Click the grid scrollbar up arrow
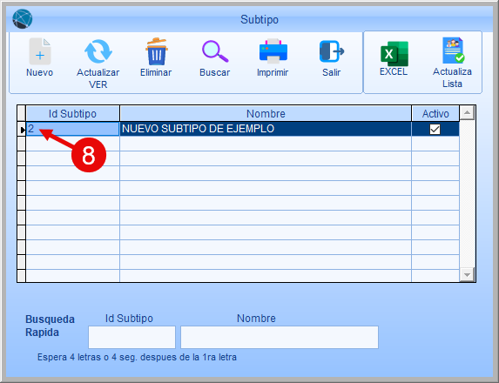This screenshot has height=383, width=499. [x=467, y=112]
